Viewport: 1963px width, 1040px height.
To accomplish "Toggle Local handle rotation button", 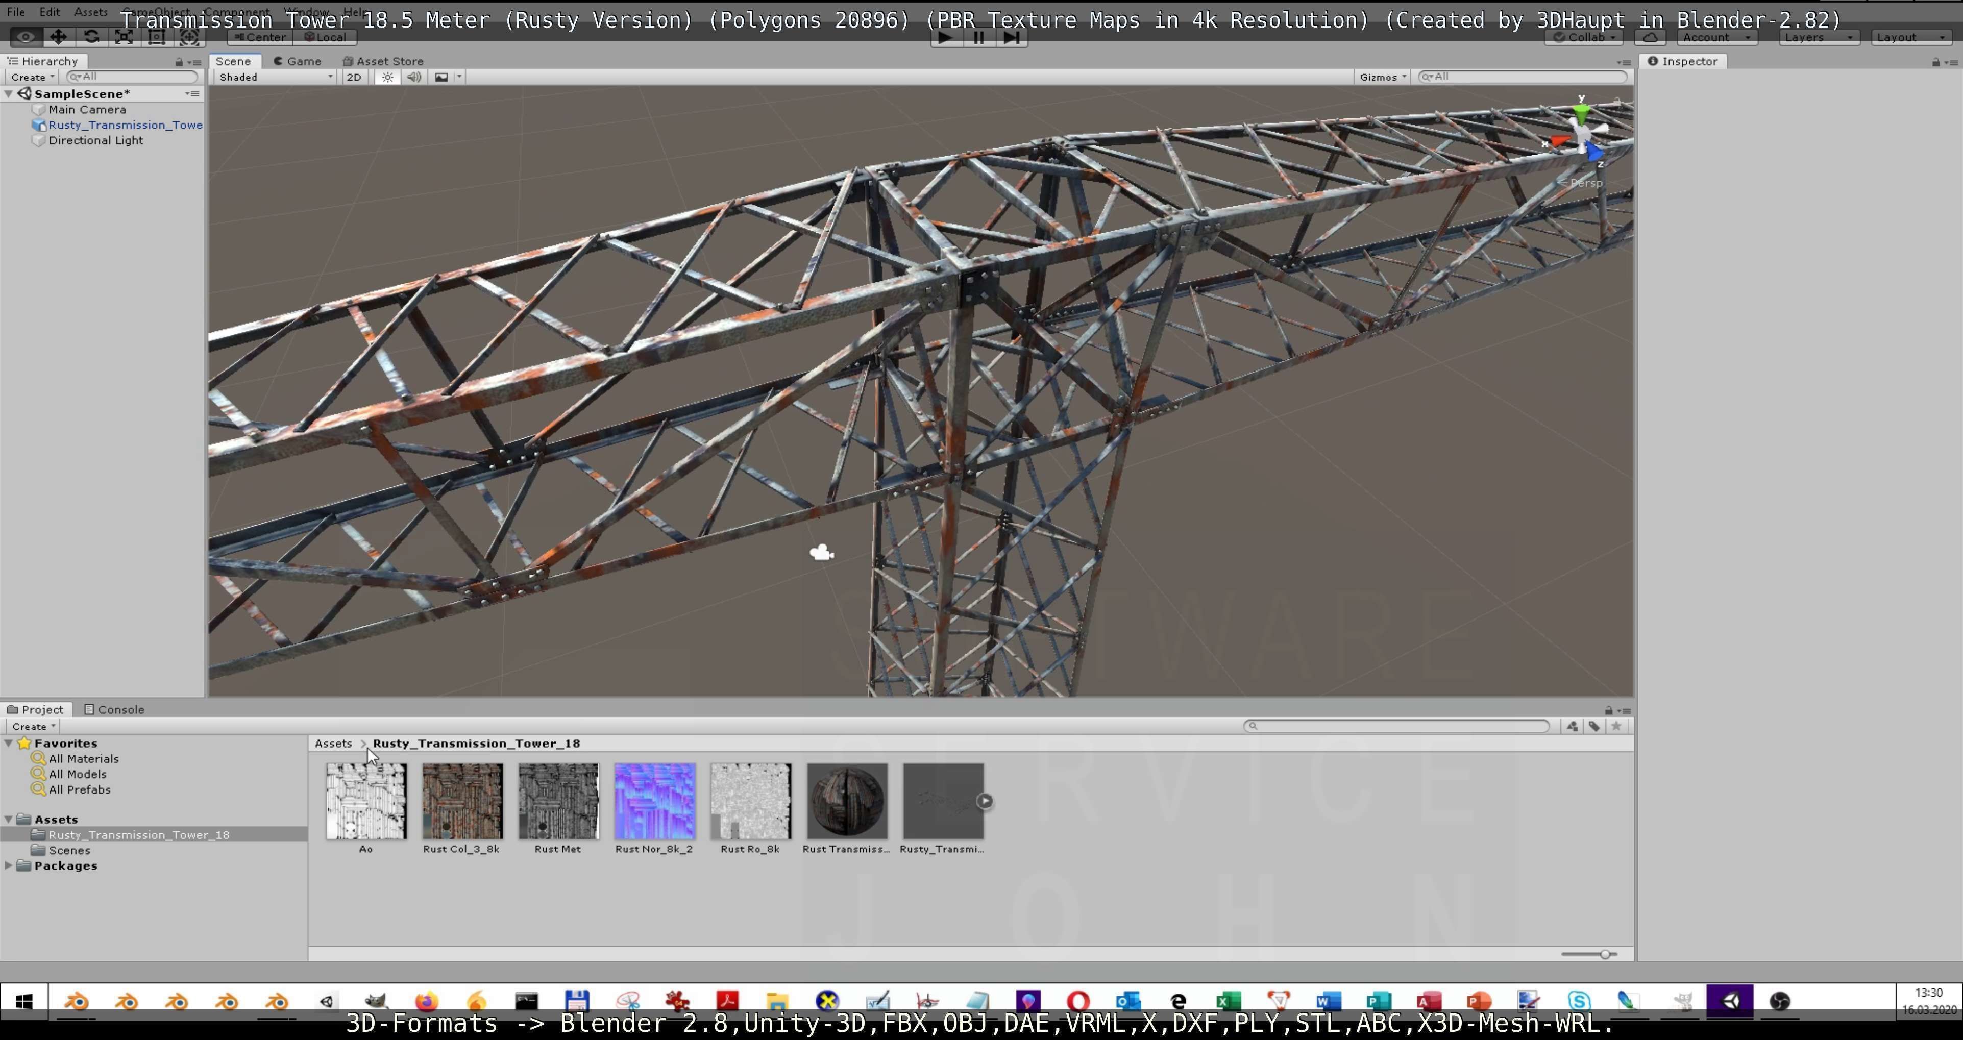I will [326, 37].
